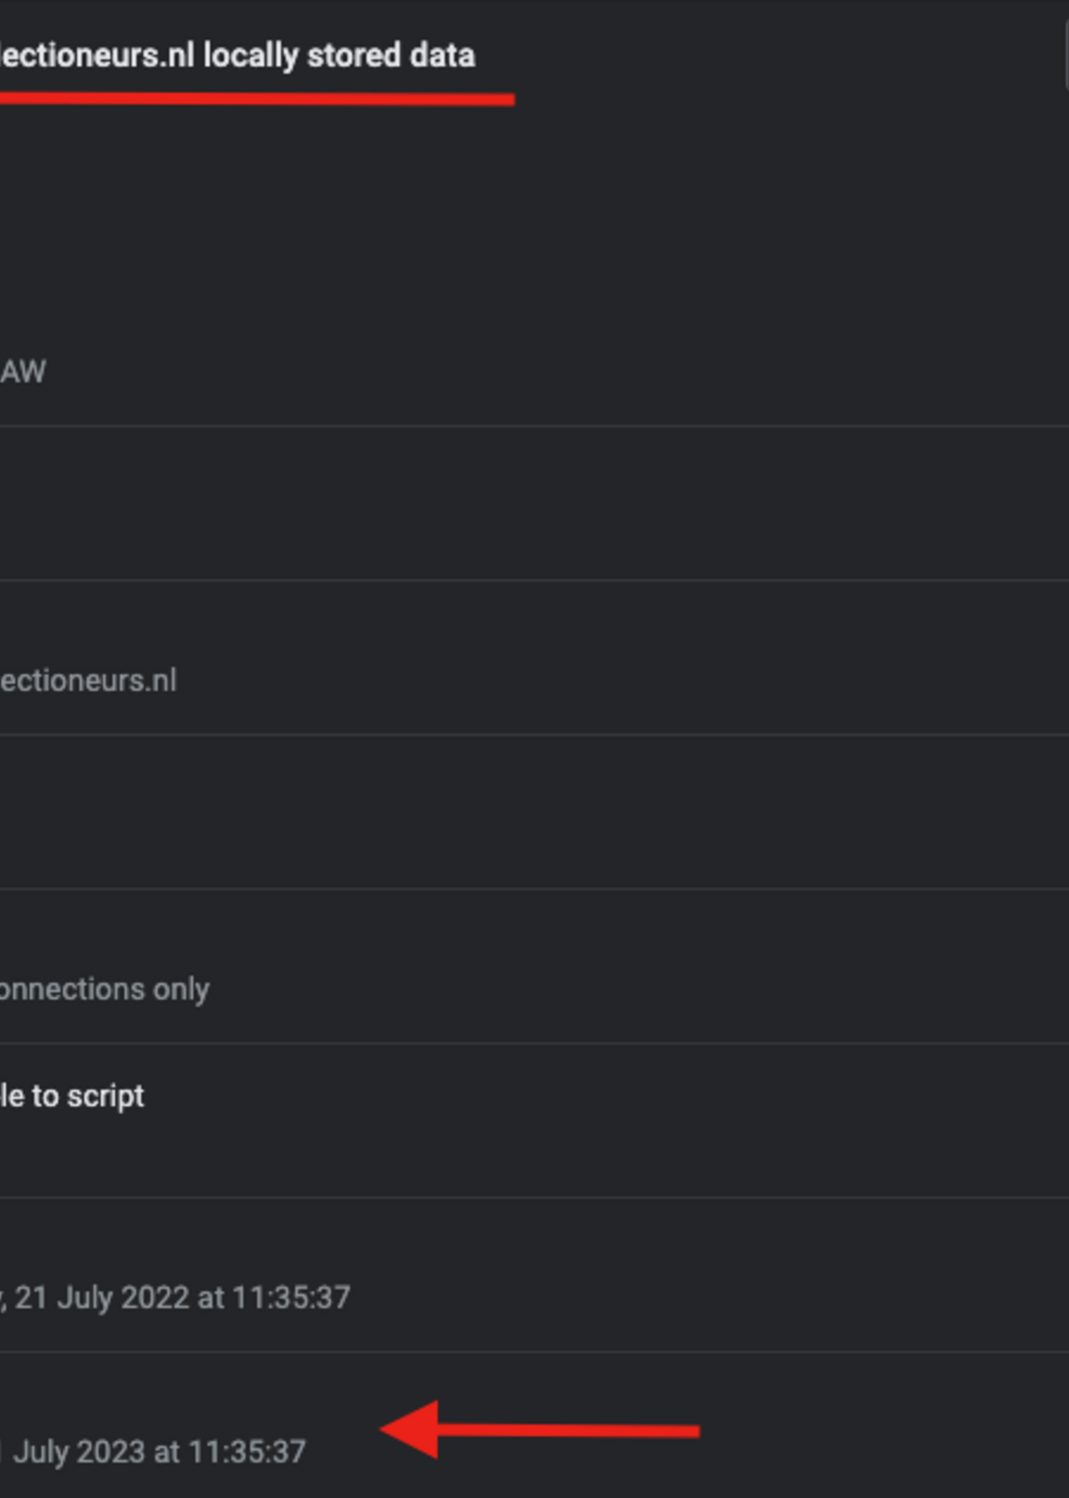
Task: Select the cookie value ending in 'AW'
Action: 23,372
